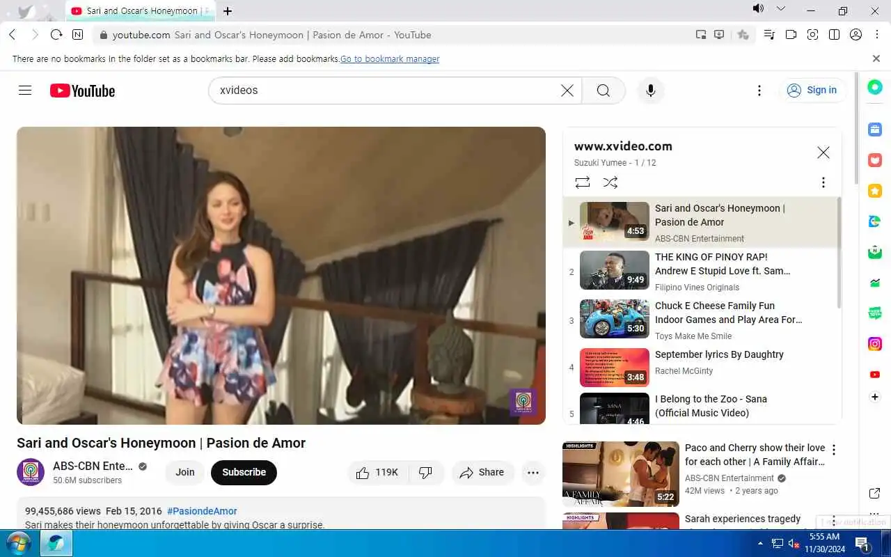Open the sidebar pop-out window icon
Screen dimensions: 891x557
tap(875, 493)
